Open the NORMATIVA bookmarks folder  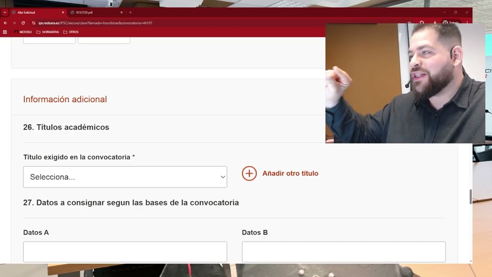click(x=48, y=32)
